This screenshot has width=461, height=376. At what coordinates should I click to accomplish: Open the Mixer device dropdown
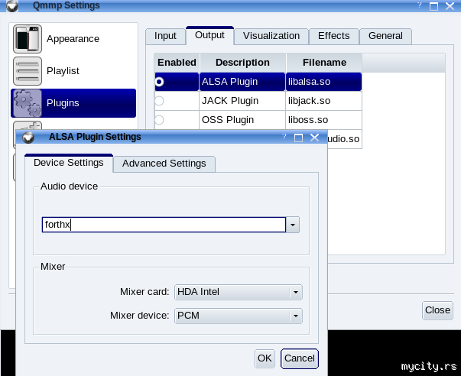238,316
